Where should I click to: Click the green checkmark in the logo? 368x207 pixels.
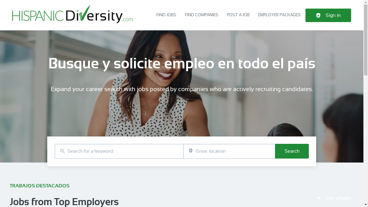84,13
